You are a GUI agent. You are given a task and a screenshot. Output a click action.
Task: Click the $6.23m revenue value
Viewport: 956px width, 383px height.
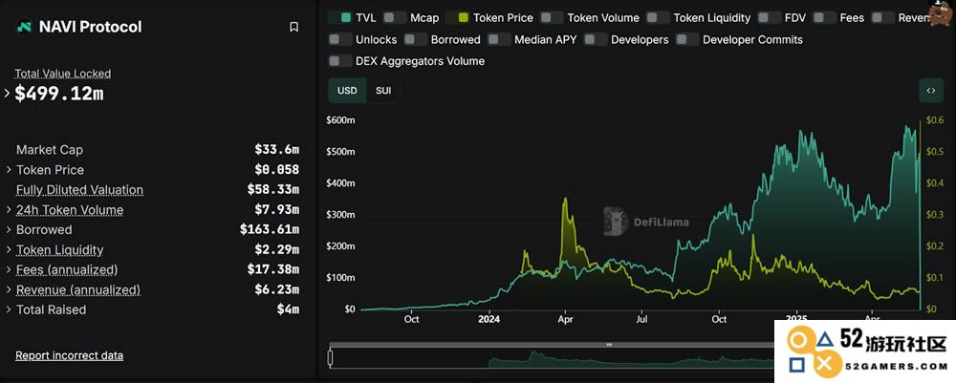(277, 289)
